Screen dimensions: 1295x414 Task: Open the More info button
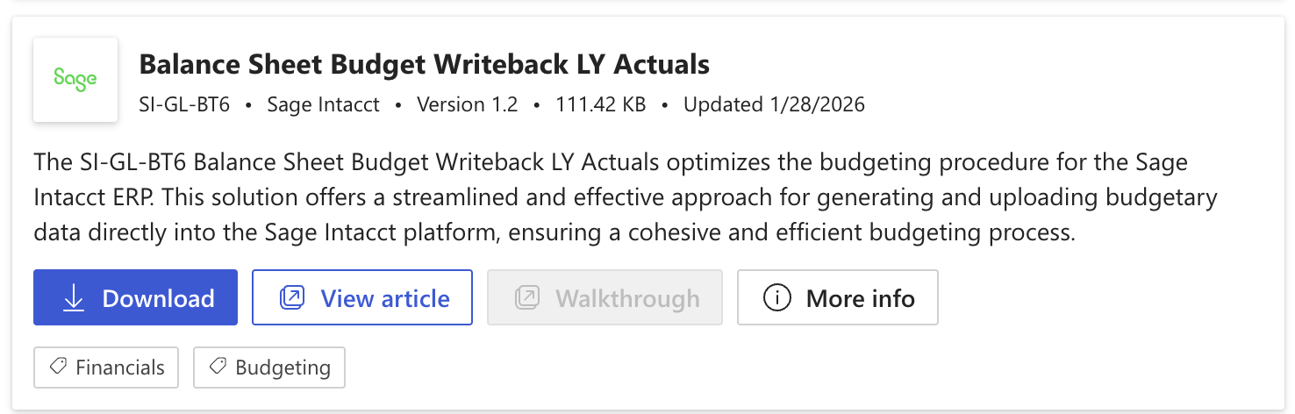[837, 298]
